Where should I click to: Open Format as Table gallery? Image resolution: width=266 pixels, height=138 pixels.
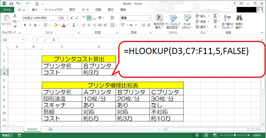pos(173,22)
